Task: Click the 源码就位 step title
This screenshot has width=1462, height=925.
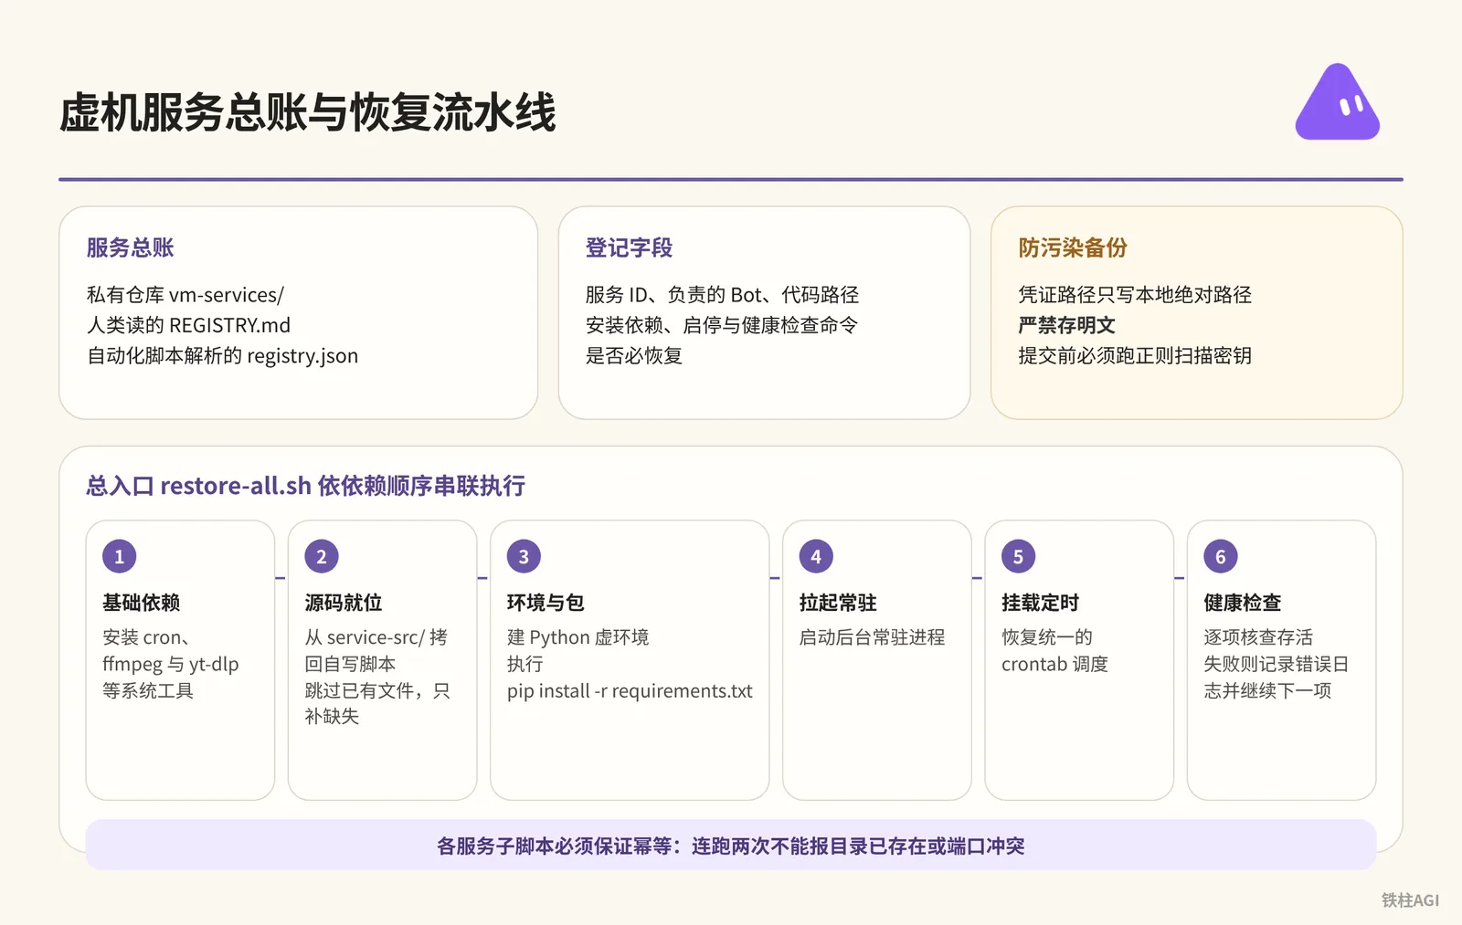Action: (x=344, y=603)
